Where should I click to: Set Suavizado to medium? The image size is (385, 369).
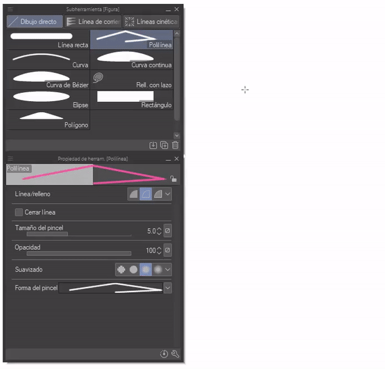click(146, 270)
